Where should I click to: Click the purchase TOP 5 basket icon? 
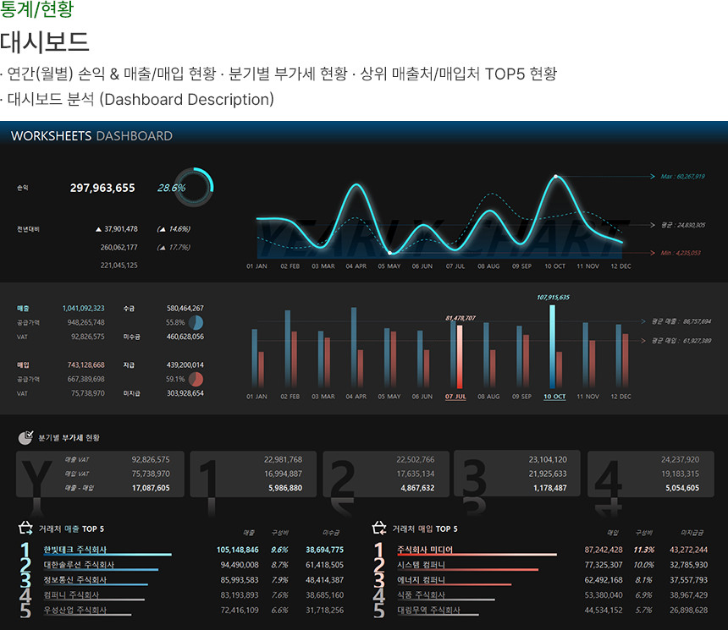[x=379, y=529]
